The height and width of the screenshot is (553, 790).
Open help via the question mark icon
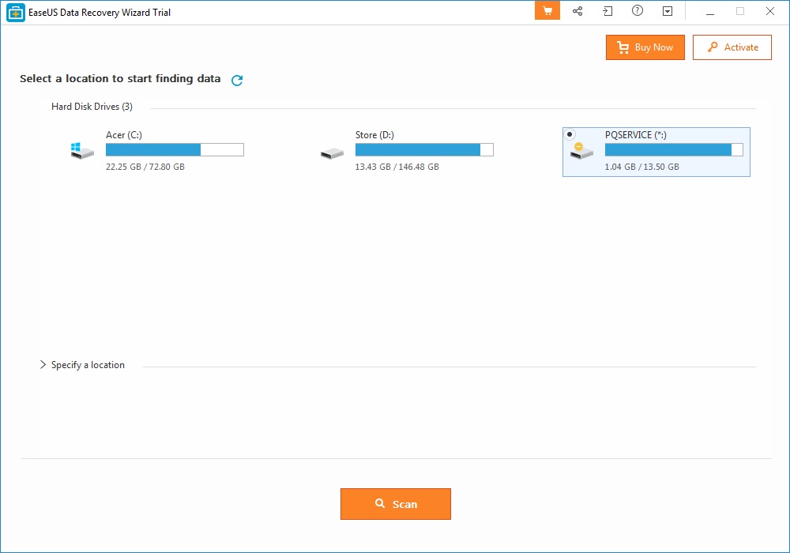tap(638, 11)
